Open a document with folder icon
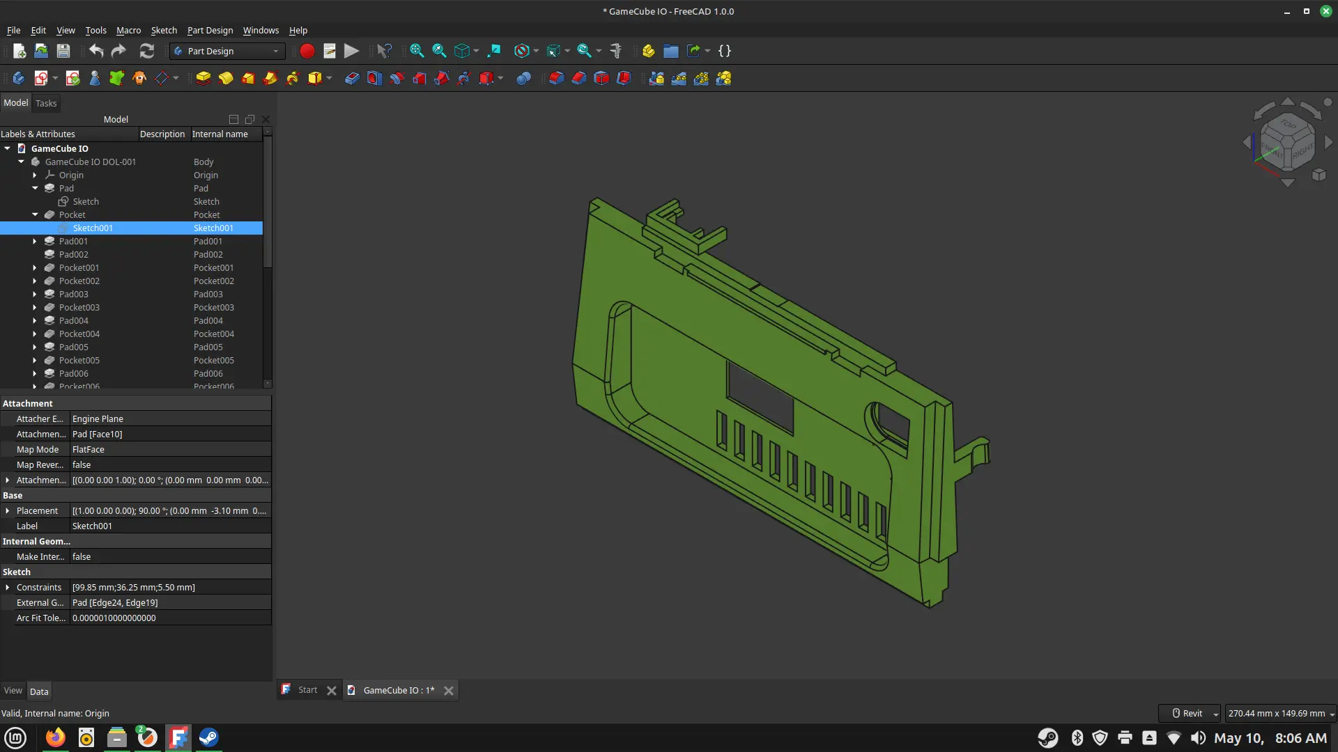 pos(41,51)
